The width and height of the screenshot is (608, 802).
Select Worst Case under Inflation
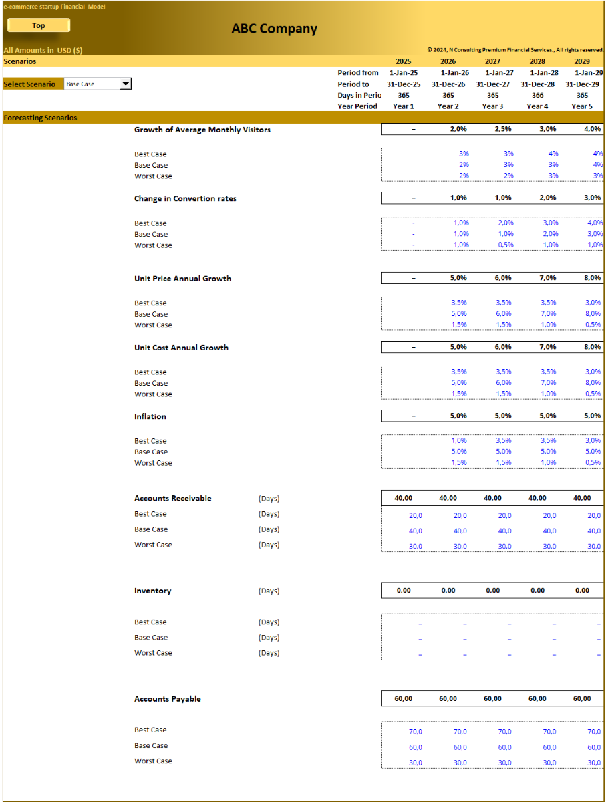click(x=153, y=463)
